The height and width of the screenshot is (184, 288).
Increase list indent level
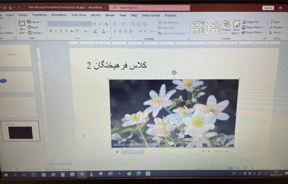pos(138,24)
